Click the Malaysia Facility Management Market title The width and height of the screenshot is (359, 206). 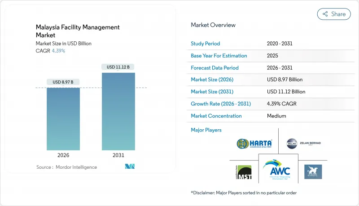coord(78,31)
